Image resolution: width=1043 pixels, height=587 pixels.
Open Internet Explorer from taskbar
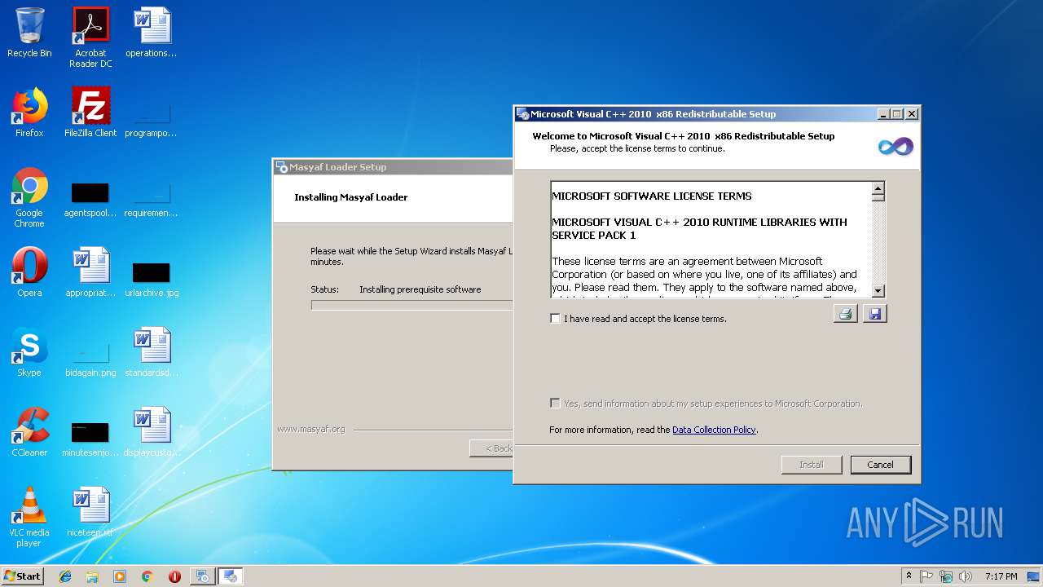pos(65,576)
